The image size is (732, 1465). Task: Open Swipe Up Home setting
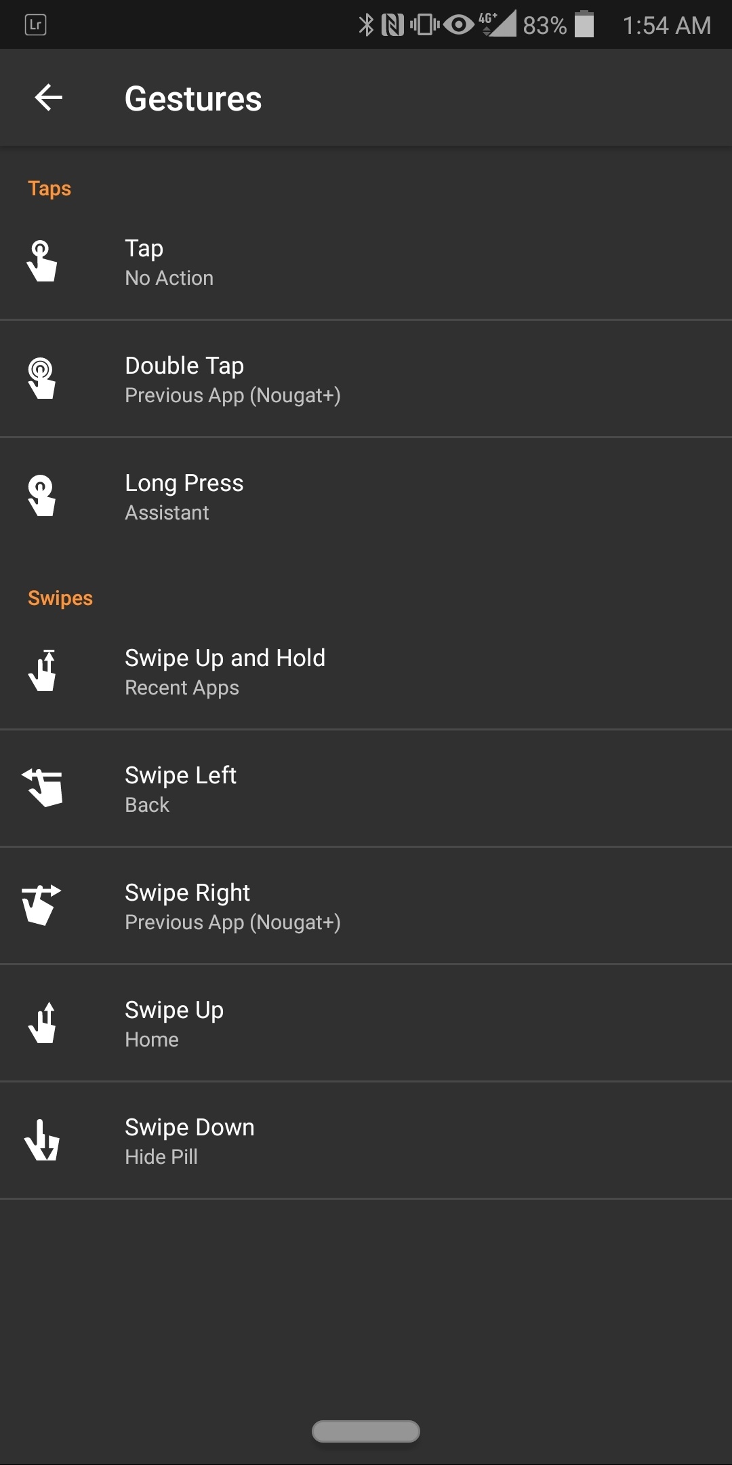pyautogui.click(x=366, y=1024)
